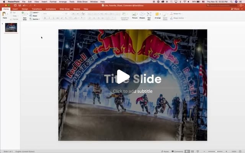
Task: Click the Save icon in title bar
Action: point(20,5)
